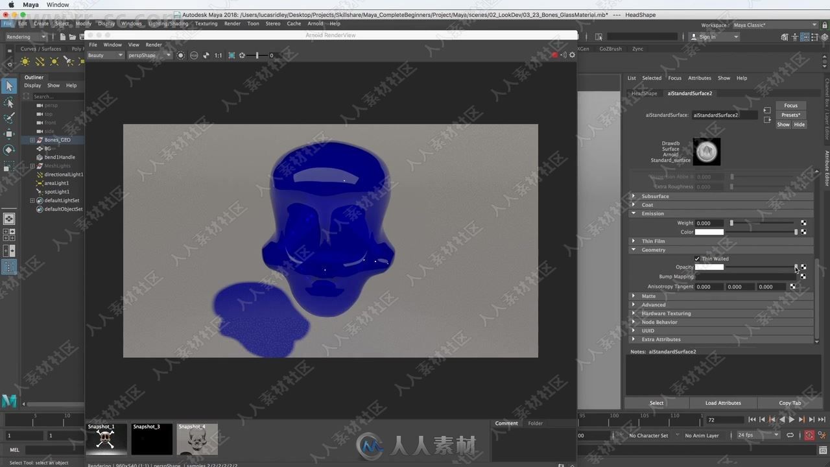Click the go to input connection icon
The width and height of the screenshot is (830, 467).
(766, 110)
